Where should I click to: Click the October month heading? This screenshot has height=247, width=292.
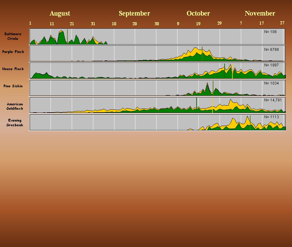198,13
